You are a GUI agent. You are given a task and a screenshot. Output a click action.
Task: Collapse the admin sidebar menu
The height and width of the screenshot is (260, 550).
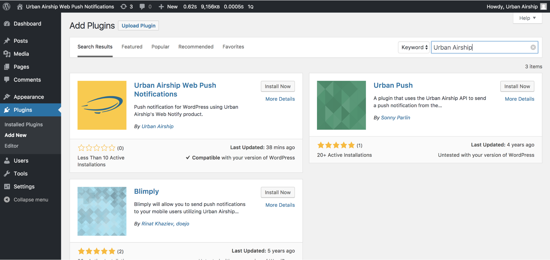click(x=7, y=200)
